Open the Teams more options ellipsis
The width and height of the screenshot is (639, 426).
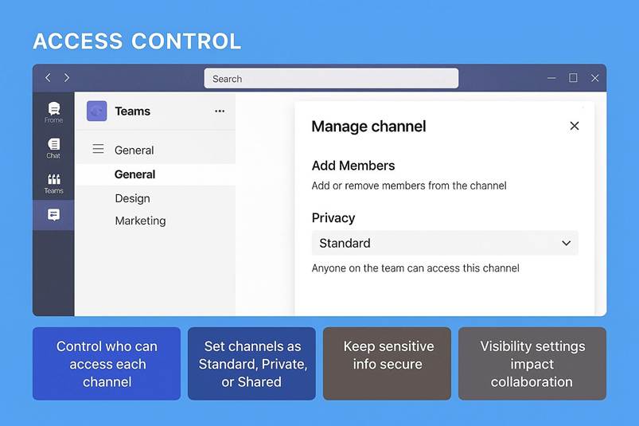220,111
